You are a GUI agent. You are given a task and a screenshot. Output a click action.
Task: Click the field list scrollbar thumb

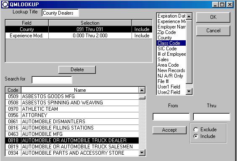click(x=189, y=52)
